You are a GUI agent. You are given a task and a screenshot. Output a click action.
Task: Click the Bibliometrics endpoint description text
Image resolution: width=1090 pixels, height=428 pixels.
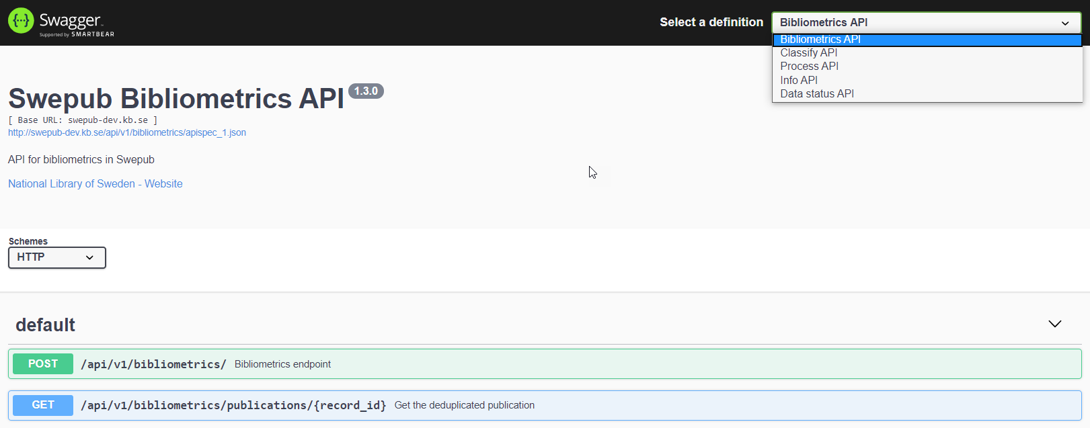click(x=282, y=364)
